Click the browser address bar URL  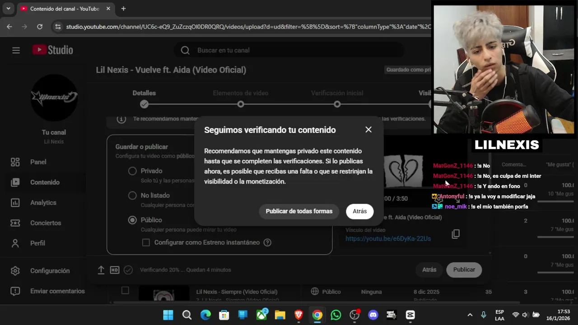click(x=248, y=27)
